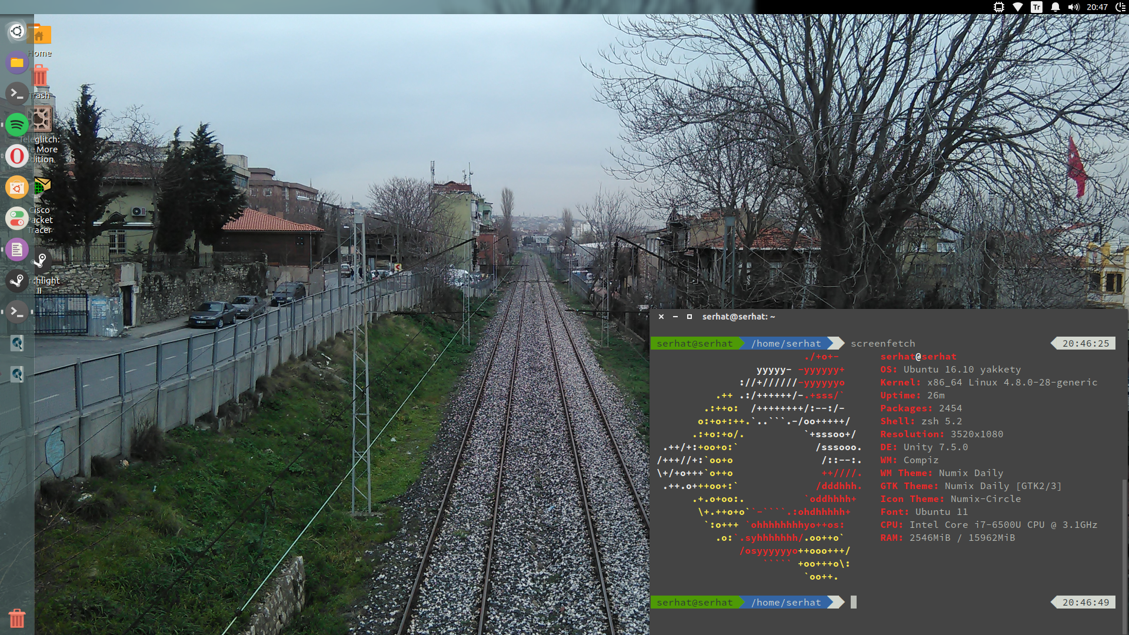This screenshot has width=1129, height=635.
Task: Click the terminal cursor at bottom prompt
Action: (x=854, y=602)
